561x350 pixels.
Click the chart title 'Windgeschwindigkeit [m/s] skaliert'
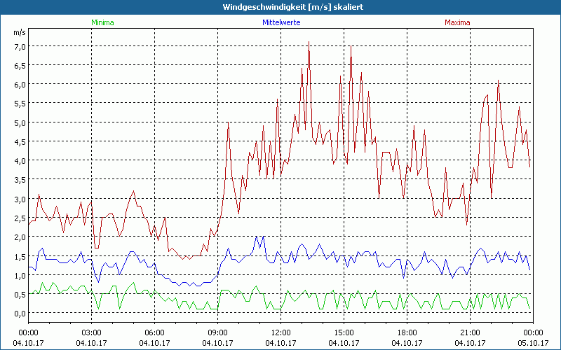280,6
